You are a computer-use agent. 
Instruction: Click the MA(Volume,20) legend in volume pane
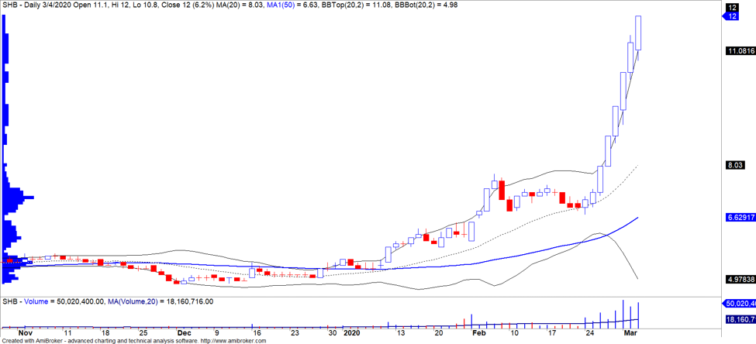pos(160,301)
